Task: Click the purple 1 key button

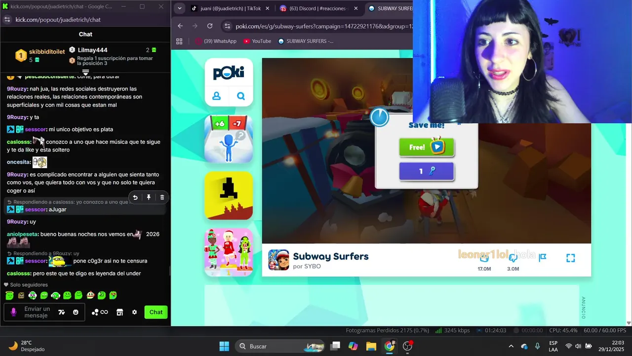Action: [x=427, y=171]
